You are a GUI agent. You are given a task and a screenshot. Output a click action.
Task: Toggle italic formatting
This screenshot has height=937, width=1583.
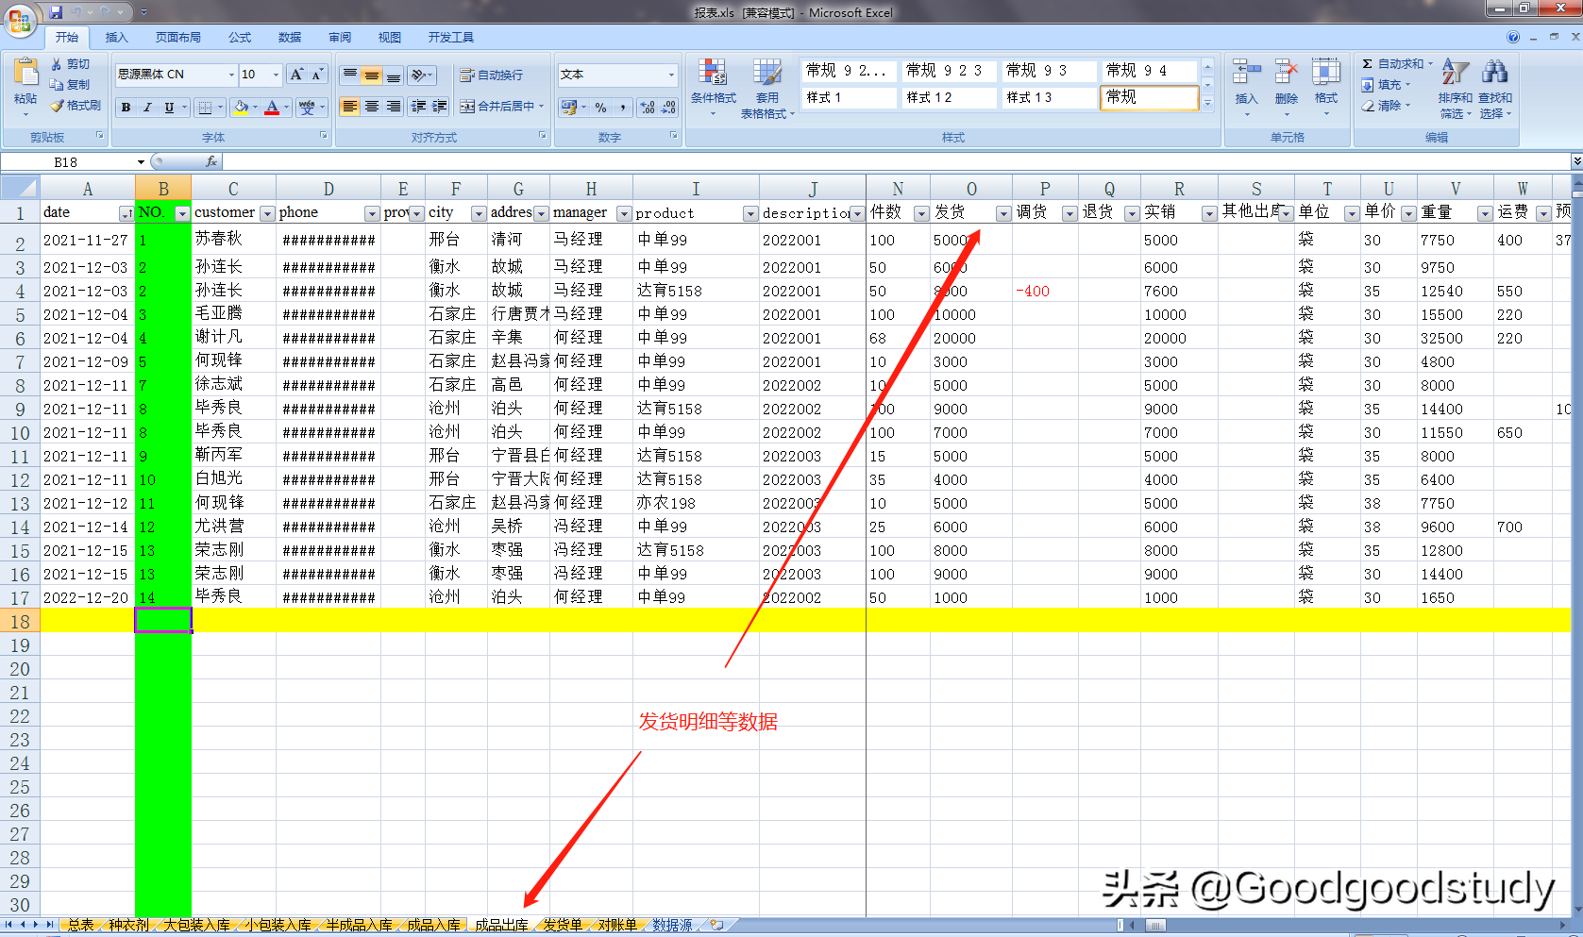tap(147, 108)
